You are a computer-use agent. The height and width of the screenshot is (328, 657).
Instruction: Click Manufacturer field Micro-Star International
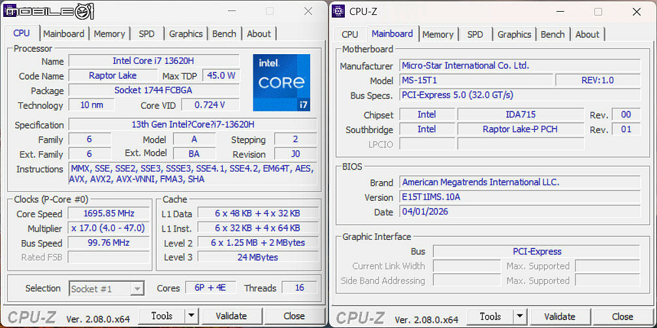(x=520, y=66)
